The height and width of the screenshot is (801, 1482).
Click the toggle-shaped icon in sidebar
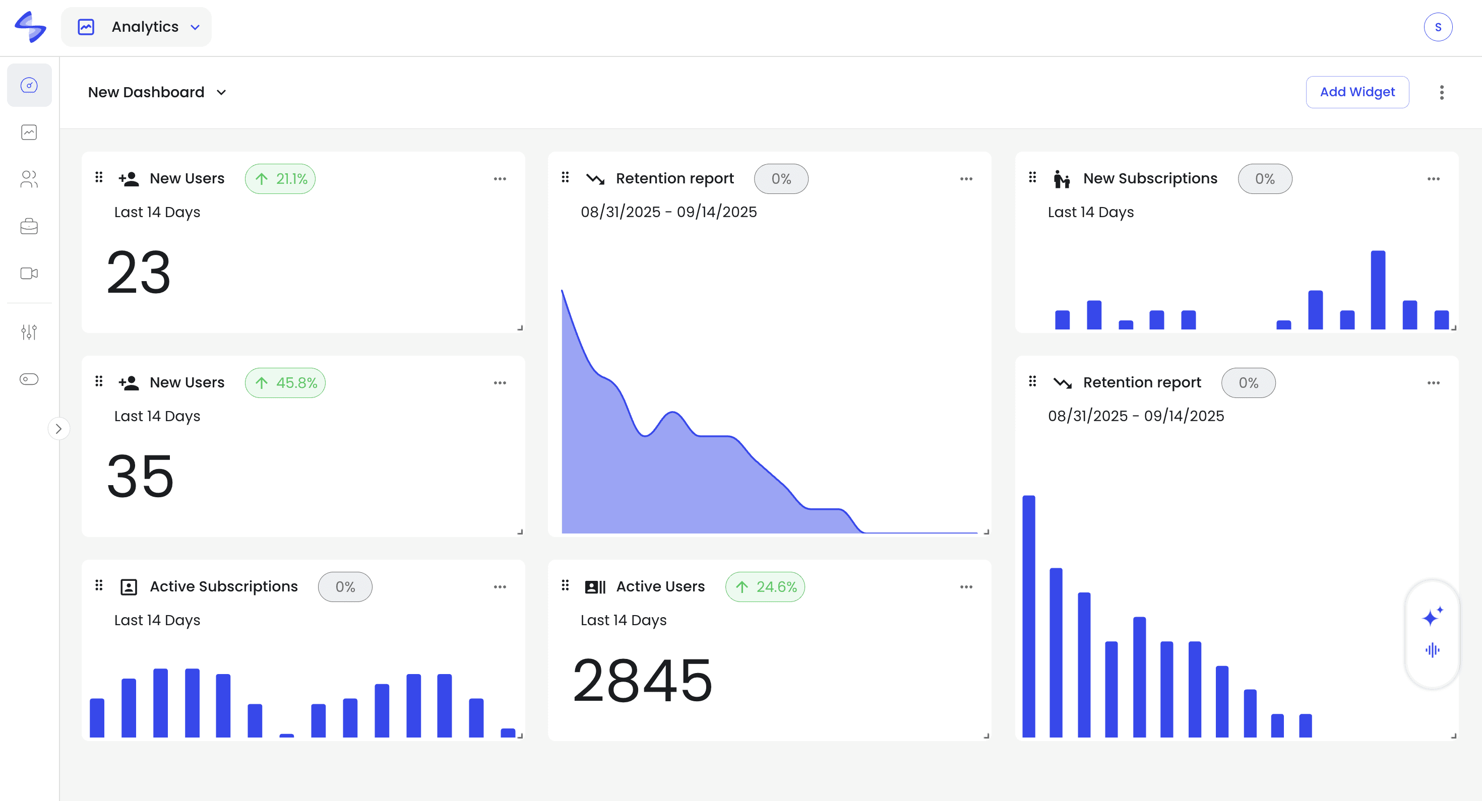(29, 379)
